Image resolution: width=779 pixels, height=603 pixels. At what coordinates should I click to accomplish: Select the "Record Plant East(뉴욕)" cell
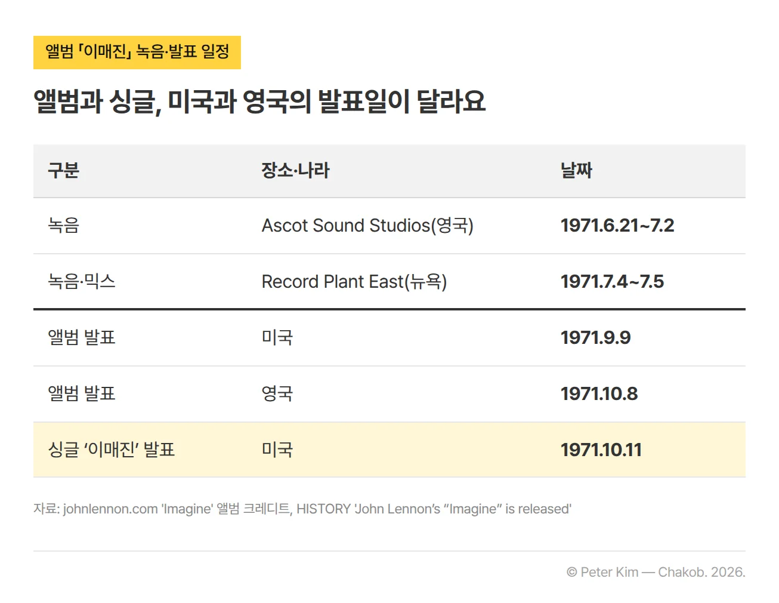(x=354, y=282)
